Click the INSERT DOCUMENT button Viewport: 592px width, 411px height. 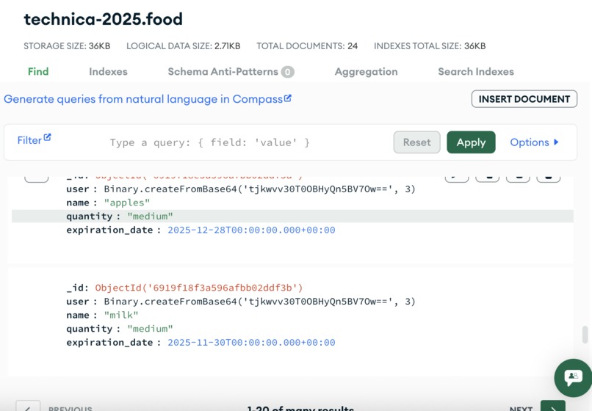tap(524, 99)
